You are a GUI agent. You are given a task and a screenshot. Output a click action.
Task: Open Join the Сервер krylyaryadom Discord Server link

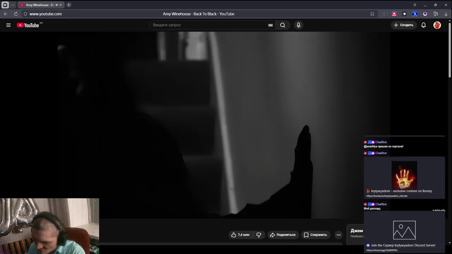point(403,245)
